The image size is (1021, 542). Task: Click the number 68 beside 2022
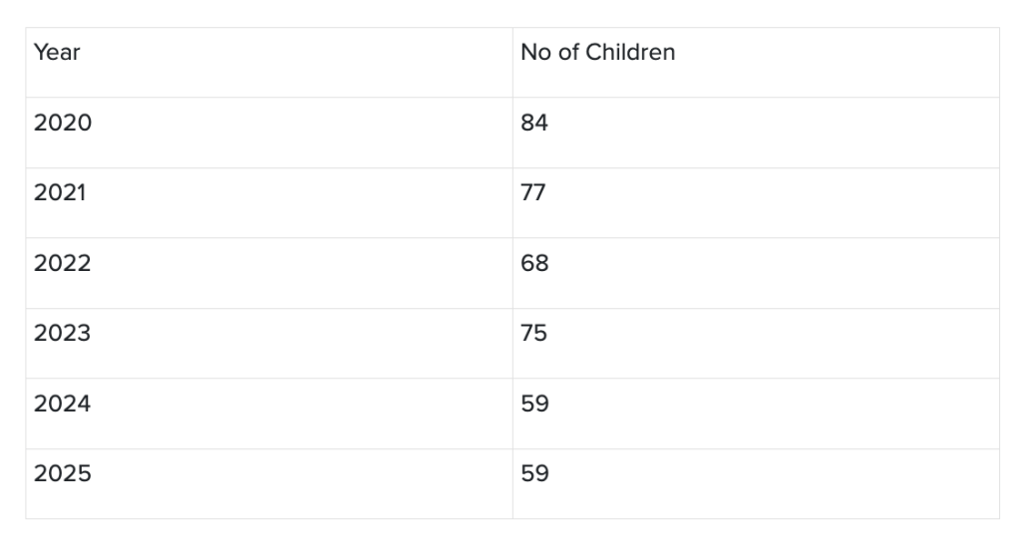pyautogui.click(x=534, y=263)
